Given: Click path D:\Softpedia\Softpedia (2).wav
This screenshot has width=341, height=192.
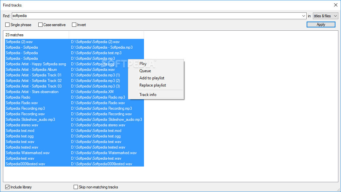Looking at the screenshot, I should coord(95,42).
